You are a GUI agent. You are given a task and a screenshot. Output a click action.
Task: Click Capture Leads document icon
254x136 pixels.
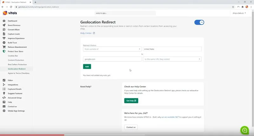coord(4,34)
